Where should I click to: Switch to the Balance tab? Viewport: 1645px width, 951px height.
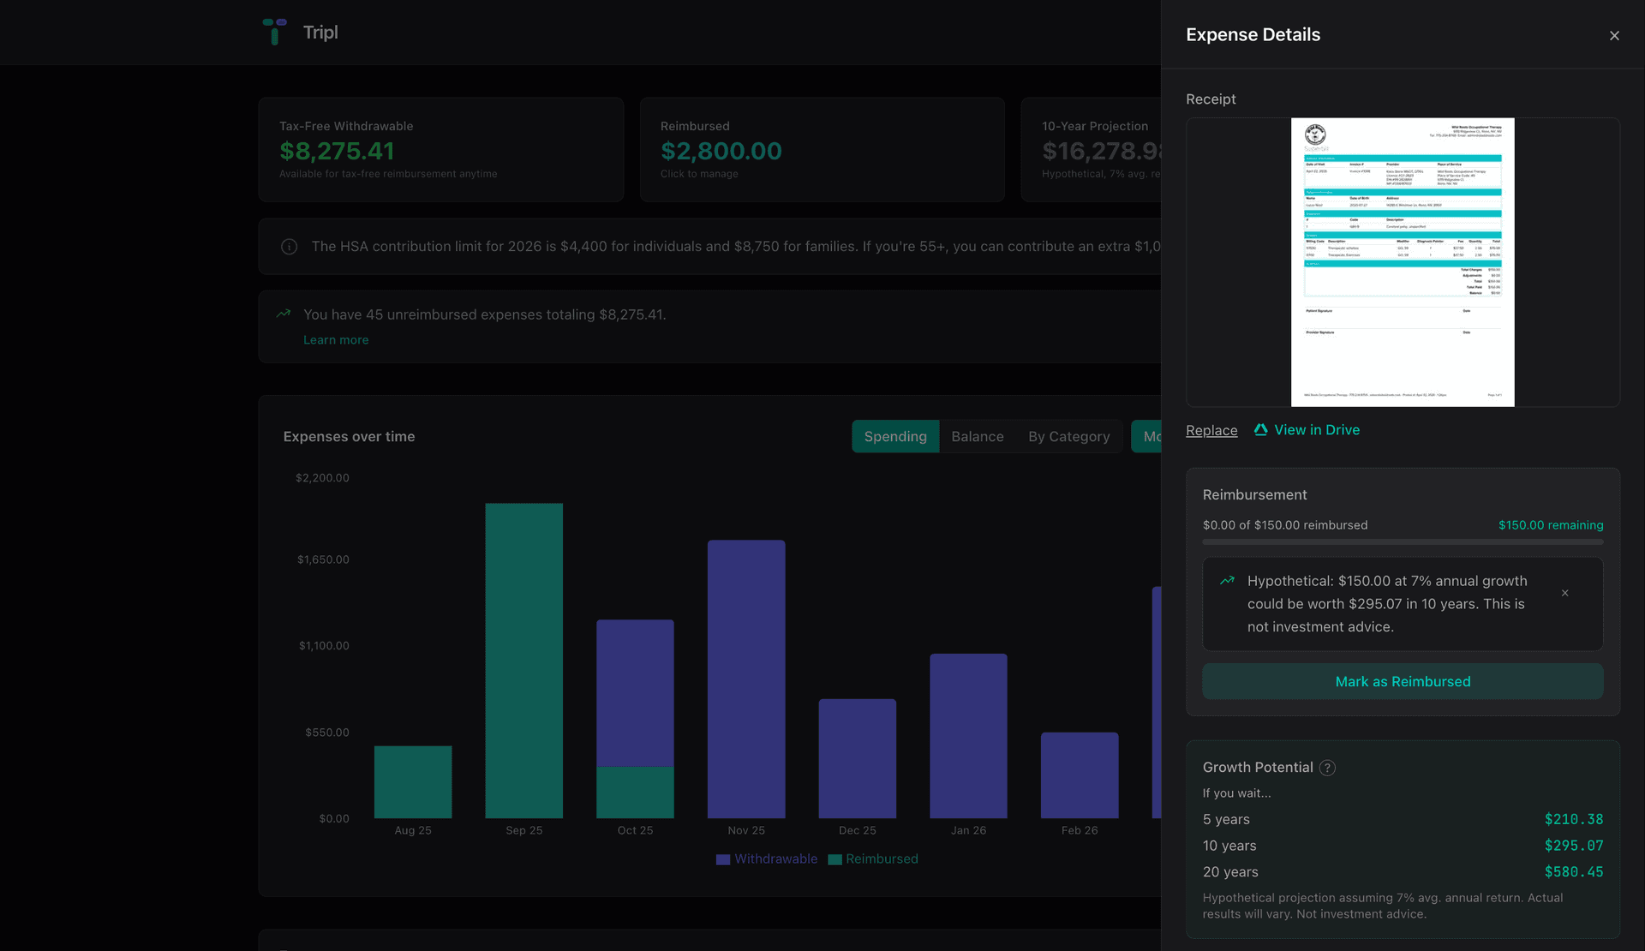[977, 436]
